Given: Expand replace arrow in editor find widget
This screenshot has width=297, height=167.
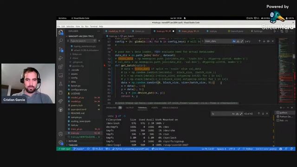Looking at the screenshot, I should tap(202, 41).
